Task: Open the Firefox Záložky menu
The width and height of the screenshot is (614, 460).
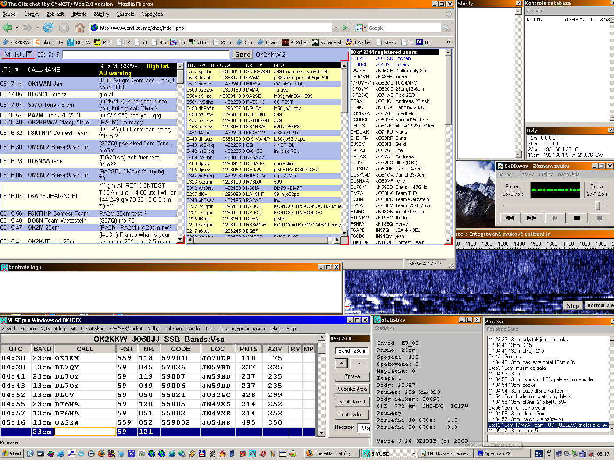Action: coord(101,14)
